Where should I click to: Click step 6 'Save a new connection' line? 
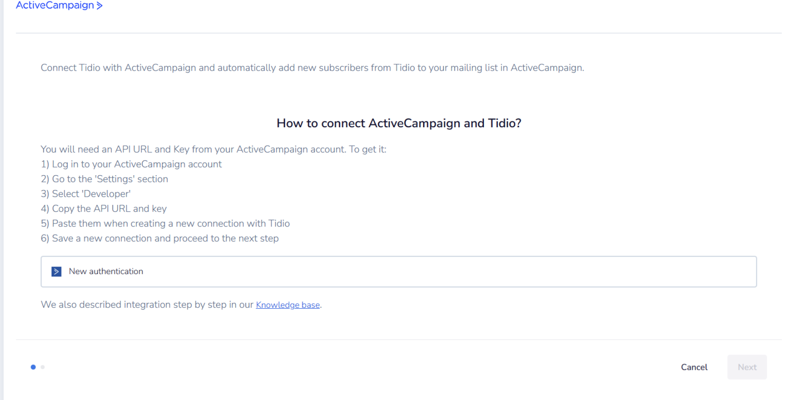[159, 238]
